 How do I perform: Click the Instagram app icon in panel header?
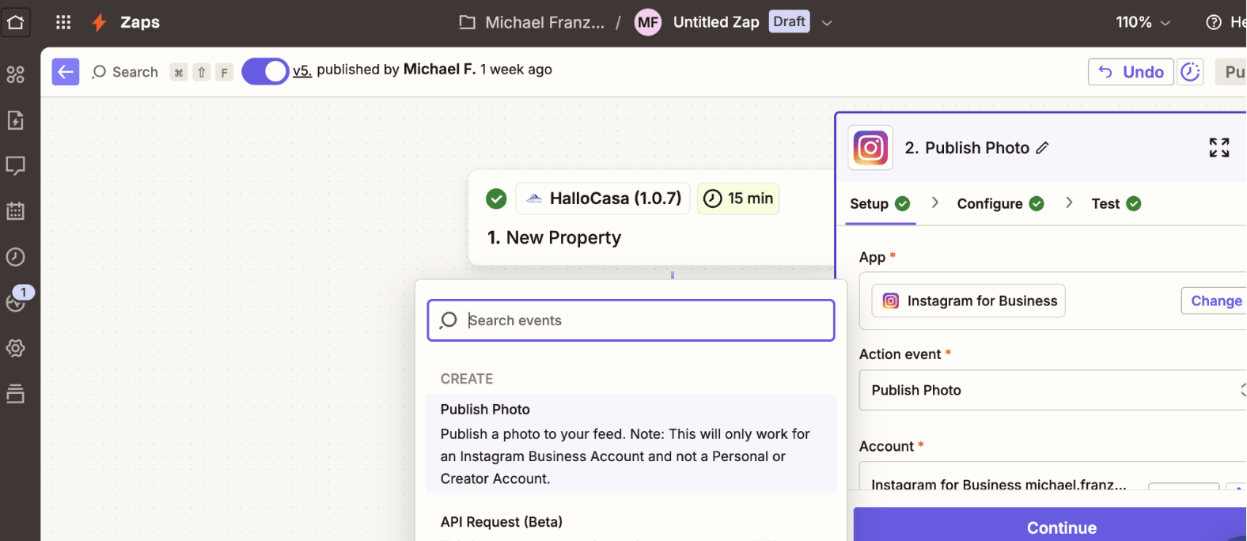coord(870,148)
